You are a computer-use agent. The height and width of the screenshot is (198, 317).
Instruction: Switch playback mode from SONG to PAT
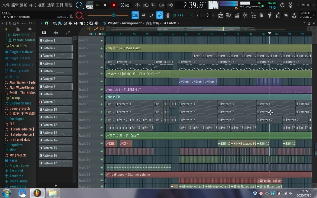point(89,3)
